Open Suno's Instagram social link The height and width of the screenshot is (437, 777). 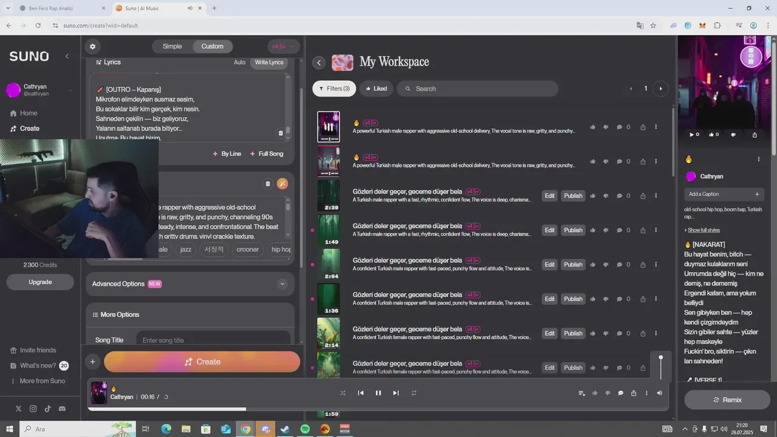[33, 409]
